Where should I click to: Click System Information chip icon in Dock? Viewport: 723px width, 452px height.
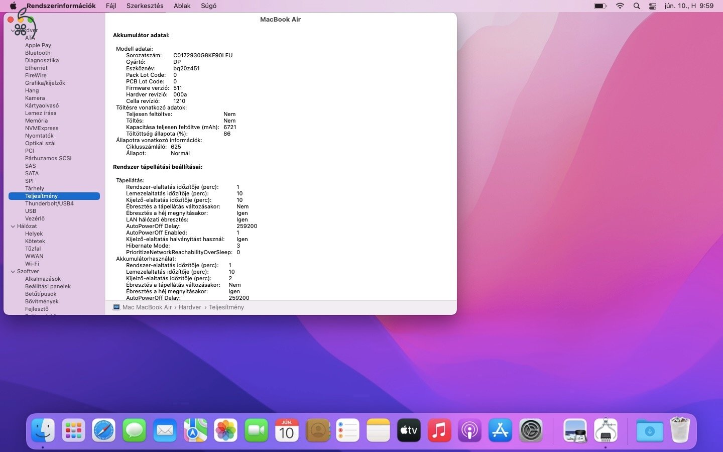point(606,430)
